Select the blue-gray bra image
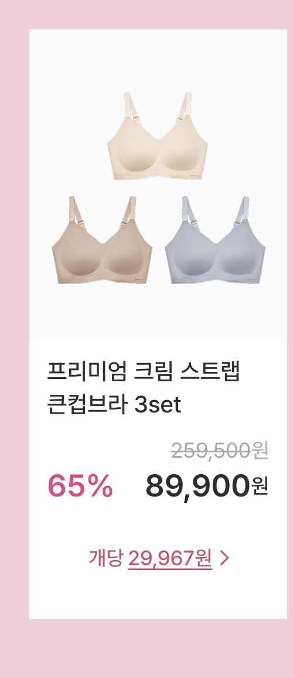The image size is (293, 678). point(215,240)
